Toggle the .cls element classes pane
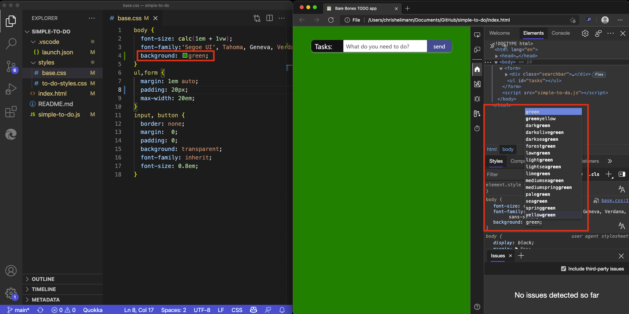The height and width of the screenshot is (314, 629). pos(595,174)
